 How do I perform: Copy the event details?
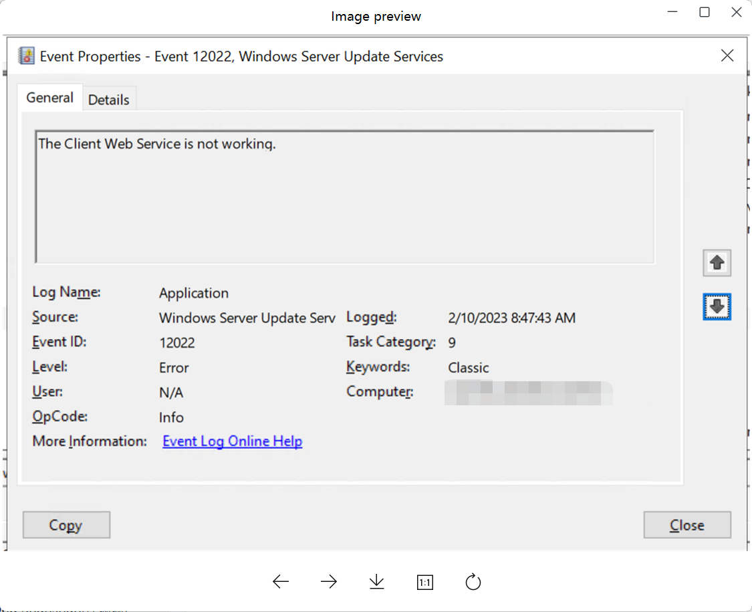pyautogui.click(x=66, y=524)
